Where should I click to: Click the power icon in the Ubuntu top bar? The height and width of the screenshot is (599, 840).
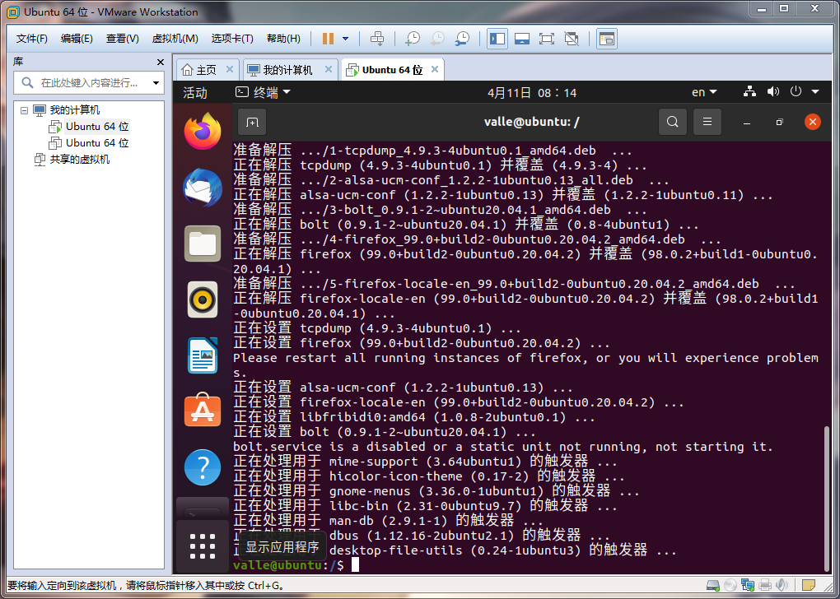tap(796, 92)
